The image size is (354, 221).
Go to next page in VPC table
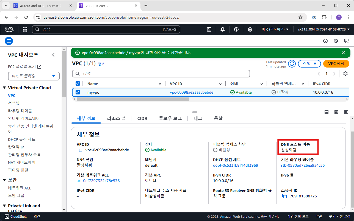point(334,74)
